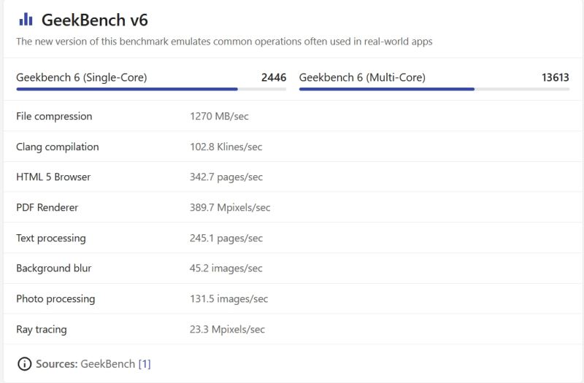Click the PDF Renderer row label
The height and width of the screenshot is (383, 584).
coord(47,208)
